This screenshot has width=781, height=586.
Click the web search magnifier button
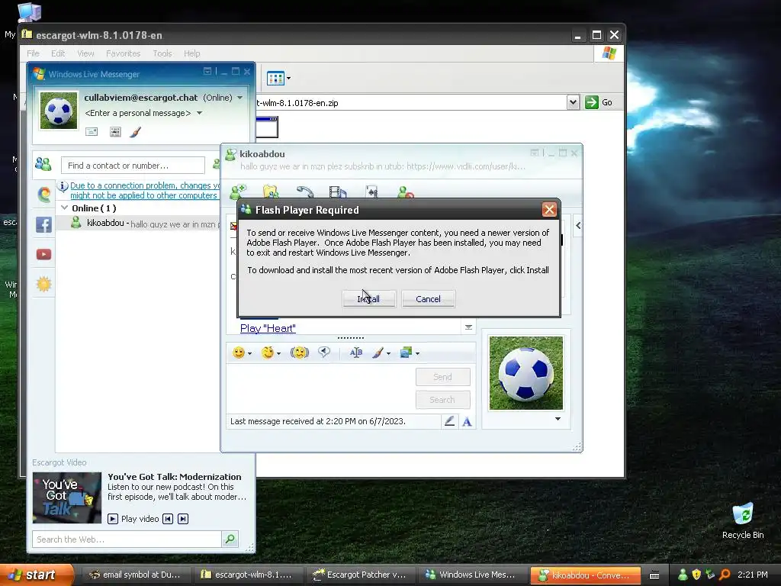pos(230,539)
